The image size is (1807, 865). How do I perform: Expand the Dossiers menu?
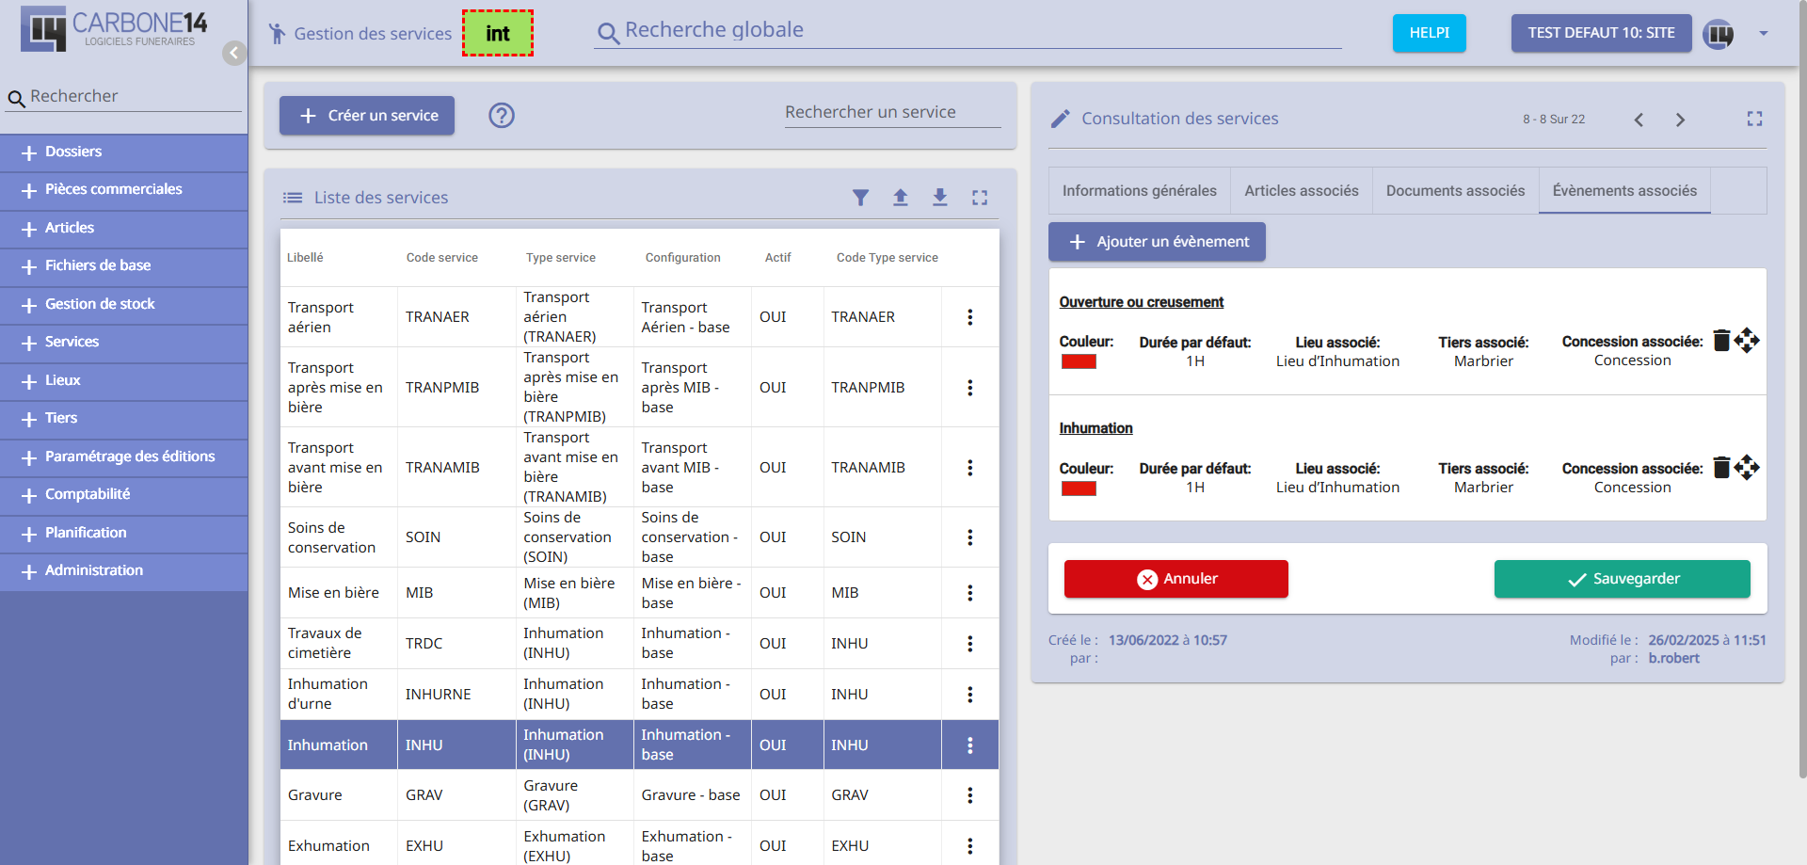click(124, 152)
